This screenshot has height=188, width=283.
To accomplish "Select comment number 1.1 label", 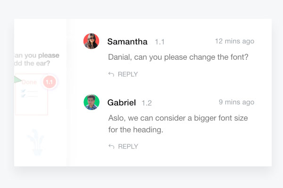I will click(x=159, y=42).
